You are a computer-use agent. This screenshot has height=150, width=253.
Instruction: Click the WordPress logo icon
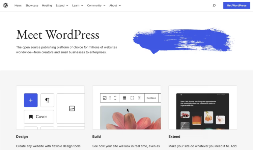click(6, 5)
